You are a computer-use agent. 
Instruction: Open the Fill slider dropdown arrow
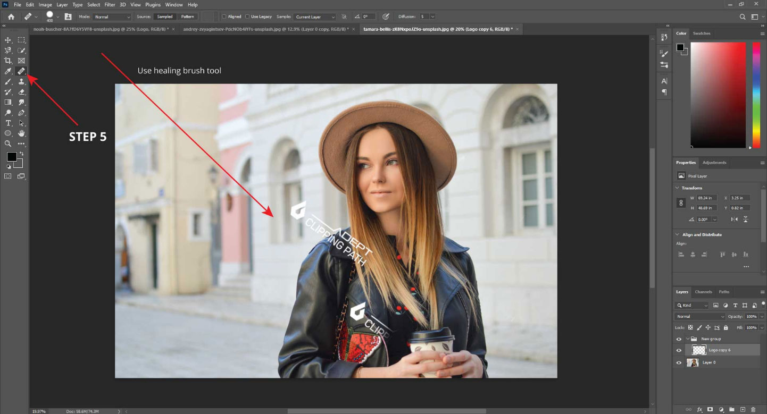point(762,328)
